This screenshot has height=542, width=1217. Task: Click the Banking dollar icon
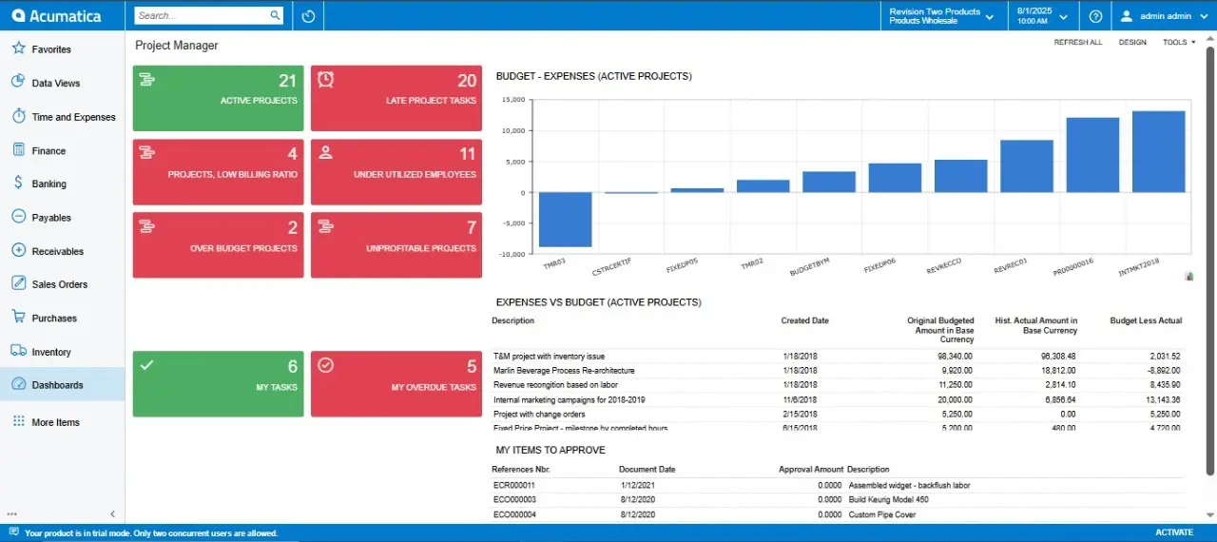pyautogui.click(x=18, y=184)
